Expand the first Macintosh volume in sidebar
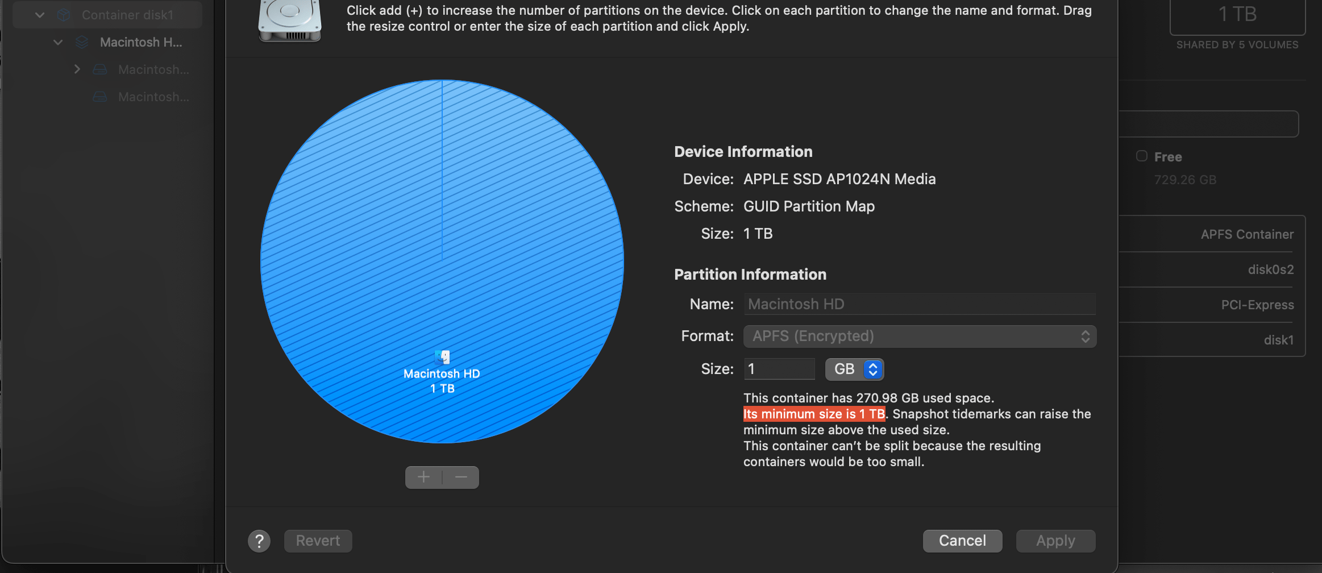The height and width of the screenshot is (573, 1322). 77,69
